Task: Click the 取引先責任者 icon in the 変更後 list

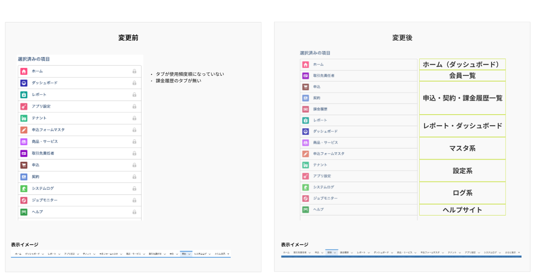Action: [x=305, y=75]
